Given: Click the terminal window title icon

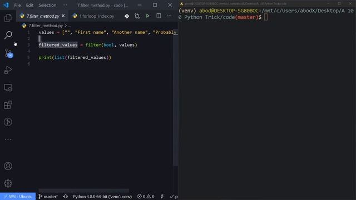Looking at the screenshot, I should [x=181, y=4].
